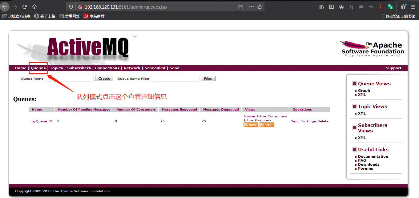Open the Subscribers menu item
Screen dimensions: 419x198
click(x=79, y=68)
